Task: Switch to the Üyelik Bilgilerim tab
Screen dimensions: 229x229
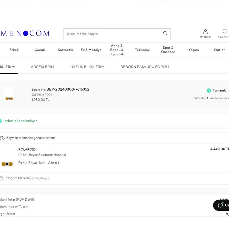Action: click(x=87, y=67)
